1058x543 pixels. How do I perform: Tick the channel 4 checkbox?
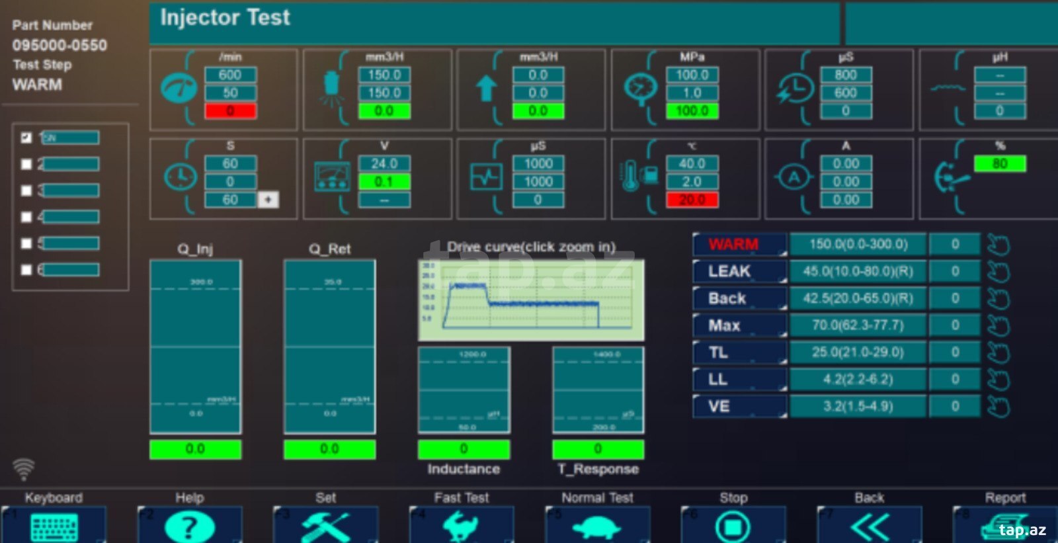pyautogui.click(x=26, y=217)
